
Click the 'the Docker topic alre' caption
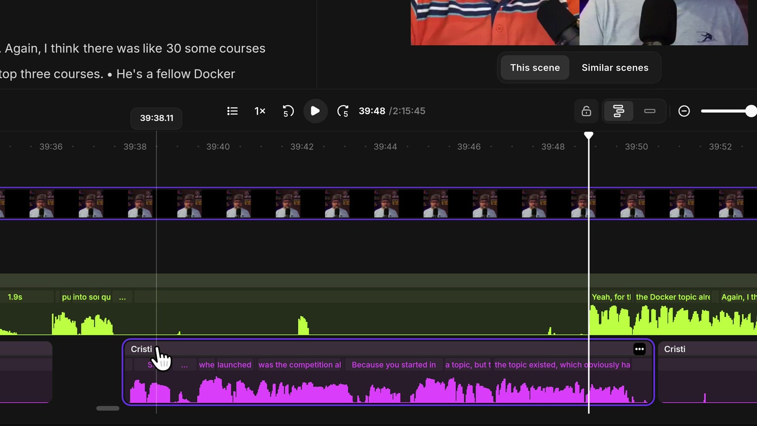673,297
